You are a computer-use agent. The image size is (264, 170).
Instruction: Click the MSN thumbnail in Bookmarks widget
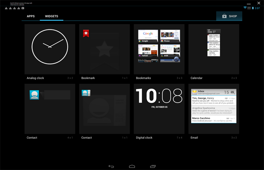170,51
